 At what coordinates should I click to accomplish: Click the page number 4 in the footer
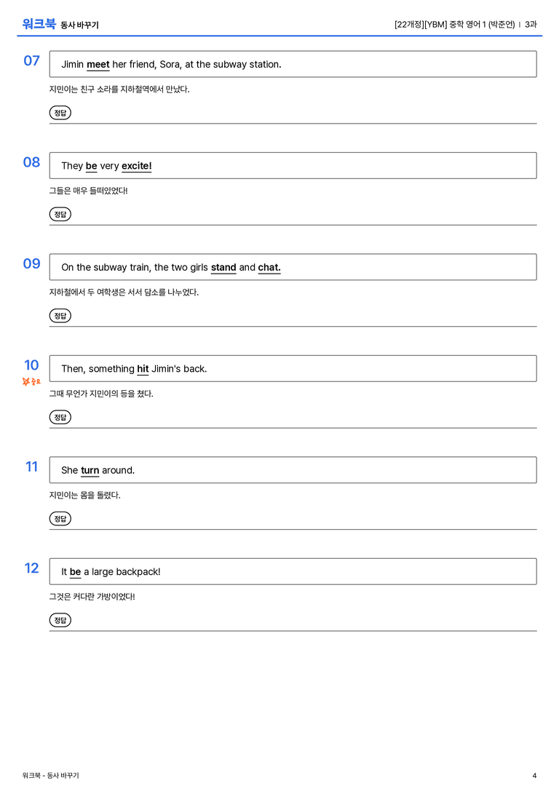534,776
